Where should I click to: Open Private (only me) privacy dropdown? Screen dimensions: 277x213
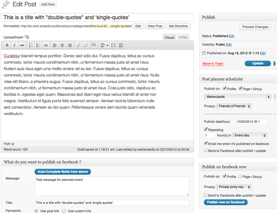[x=234, y=187]
